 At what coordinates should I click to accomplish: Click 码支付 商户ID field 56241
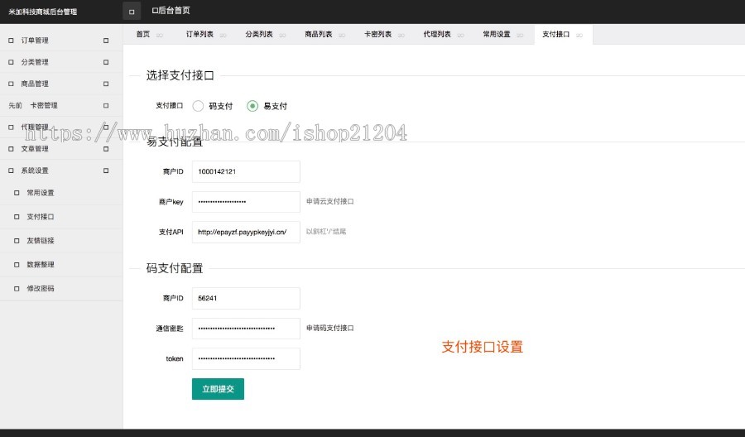click(246, 298)
